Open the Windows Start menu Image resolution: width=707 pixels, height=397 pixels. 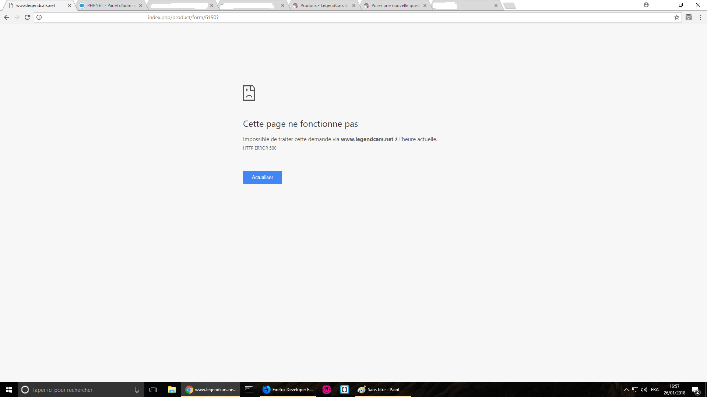pyautogui.click(x=9, y=390)
